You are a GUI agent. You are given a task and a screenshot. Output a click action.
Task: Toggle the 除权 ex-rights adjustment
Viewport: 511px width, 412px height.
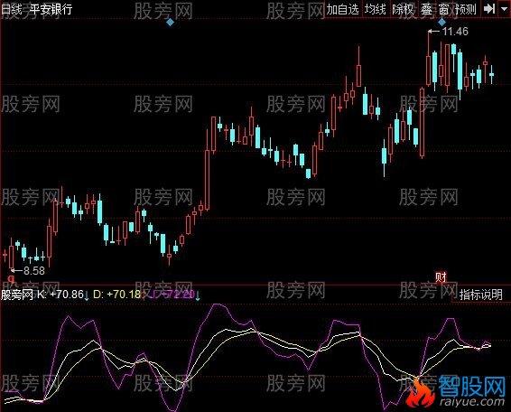tap(403, 9)
